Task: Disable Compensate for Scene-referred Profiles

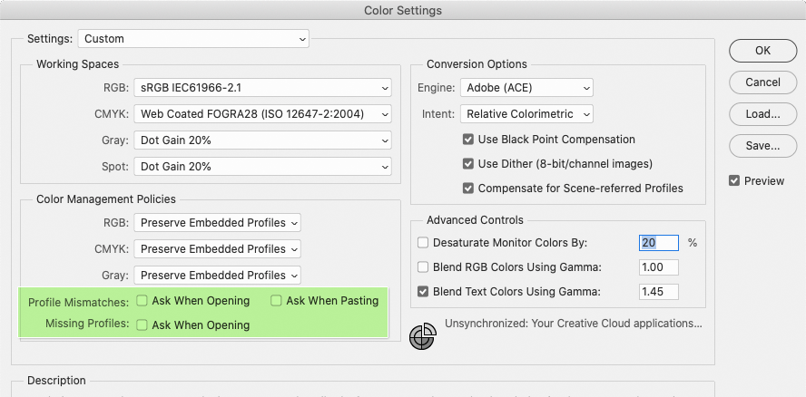Action: click(468, 189)
